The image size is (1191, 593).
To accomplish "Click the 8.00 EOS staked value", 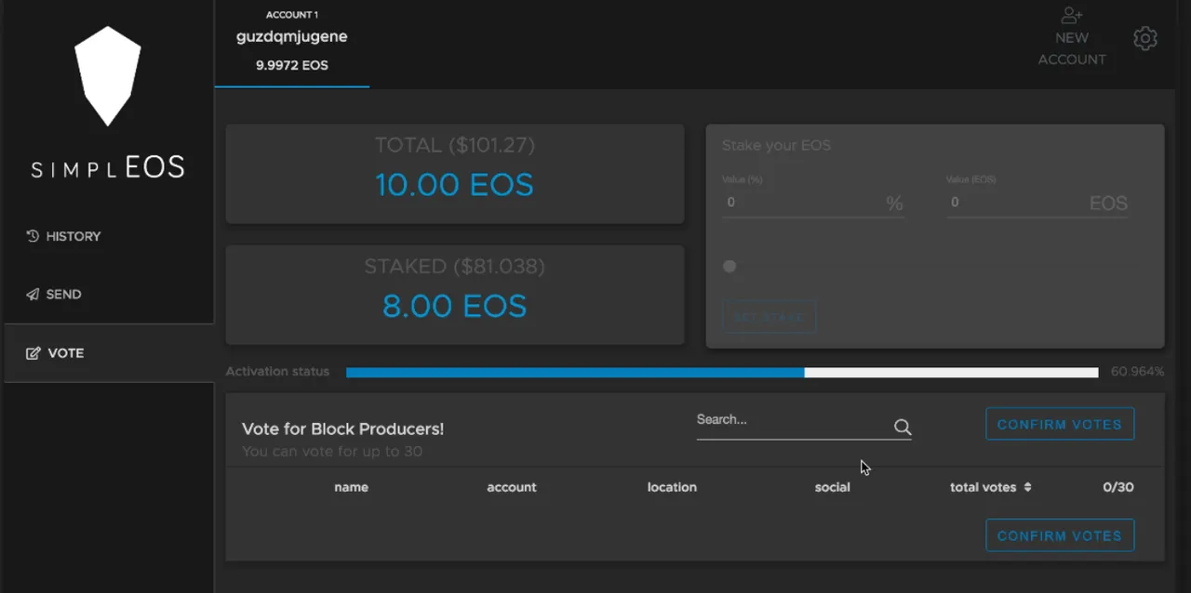I will 454,306.
